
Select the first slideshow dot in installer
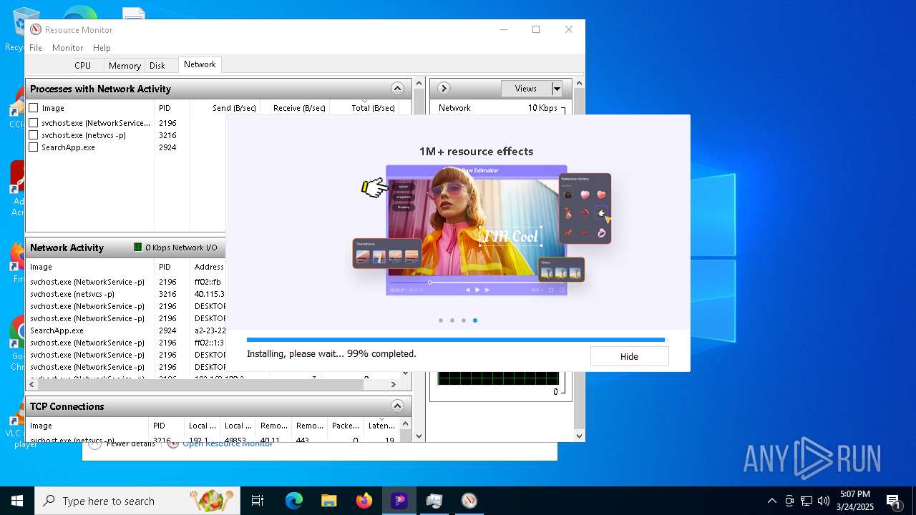click(441, 320)
